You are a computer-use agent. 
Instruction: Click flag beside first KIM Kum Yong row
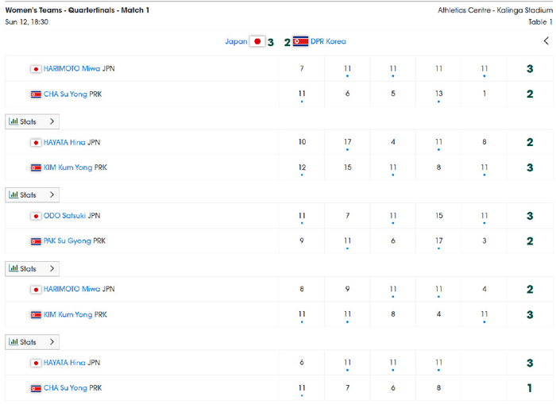(x=36, y=167)
